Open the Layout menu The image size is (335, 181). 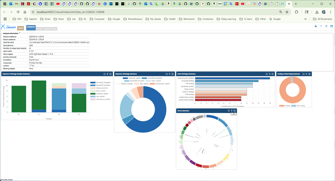coord(20,28)
